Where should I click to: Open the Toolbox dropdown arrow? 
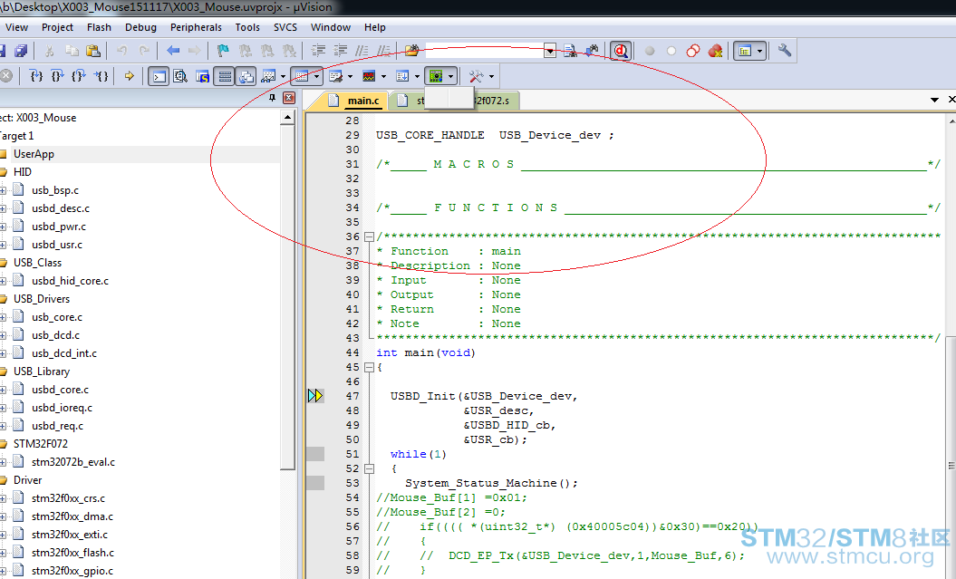pyautogui.click(x=491, y=76)
